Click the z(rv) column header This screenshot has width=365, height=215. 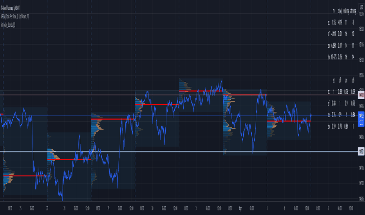tap(340, 11)
